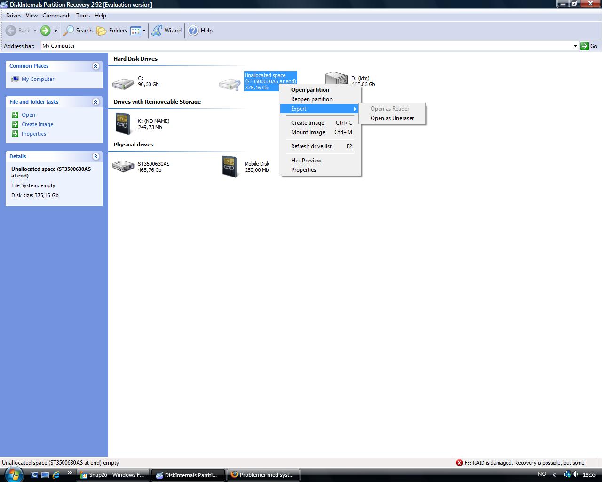Image resolution: width=602 pixels, height=482 pixels.
Task: Open Snap26 Windows taskbar button
Action: click(113, 475)
